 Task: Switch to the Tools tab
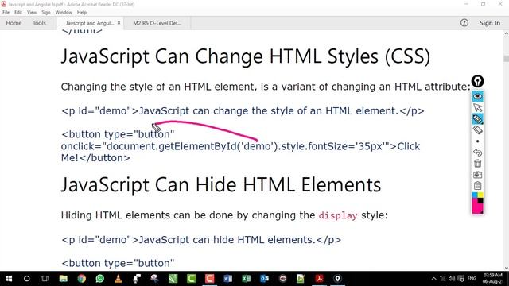pos(39,23)
